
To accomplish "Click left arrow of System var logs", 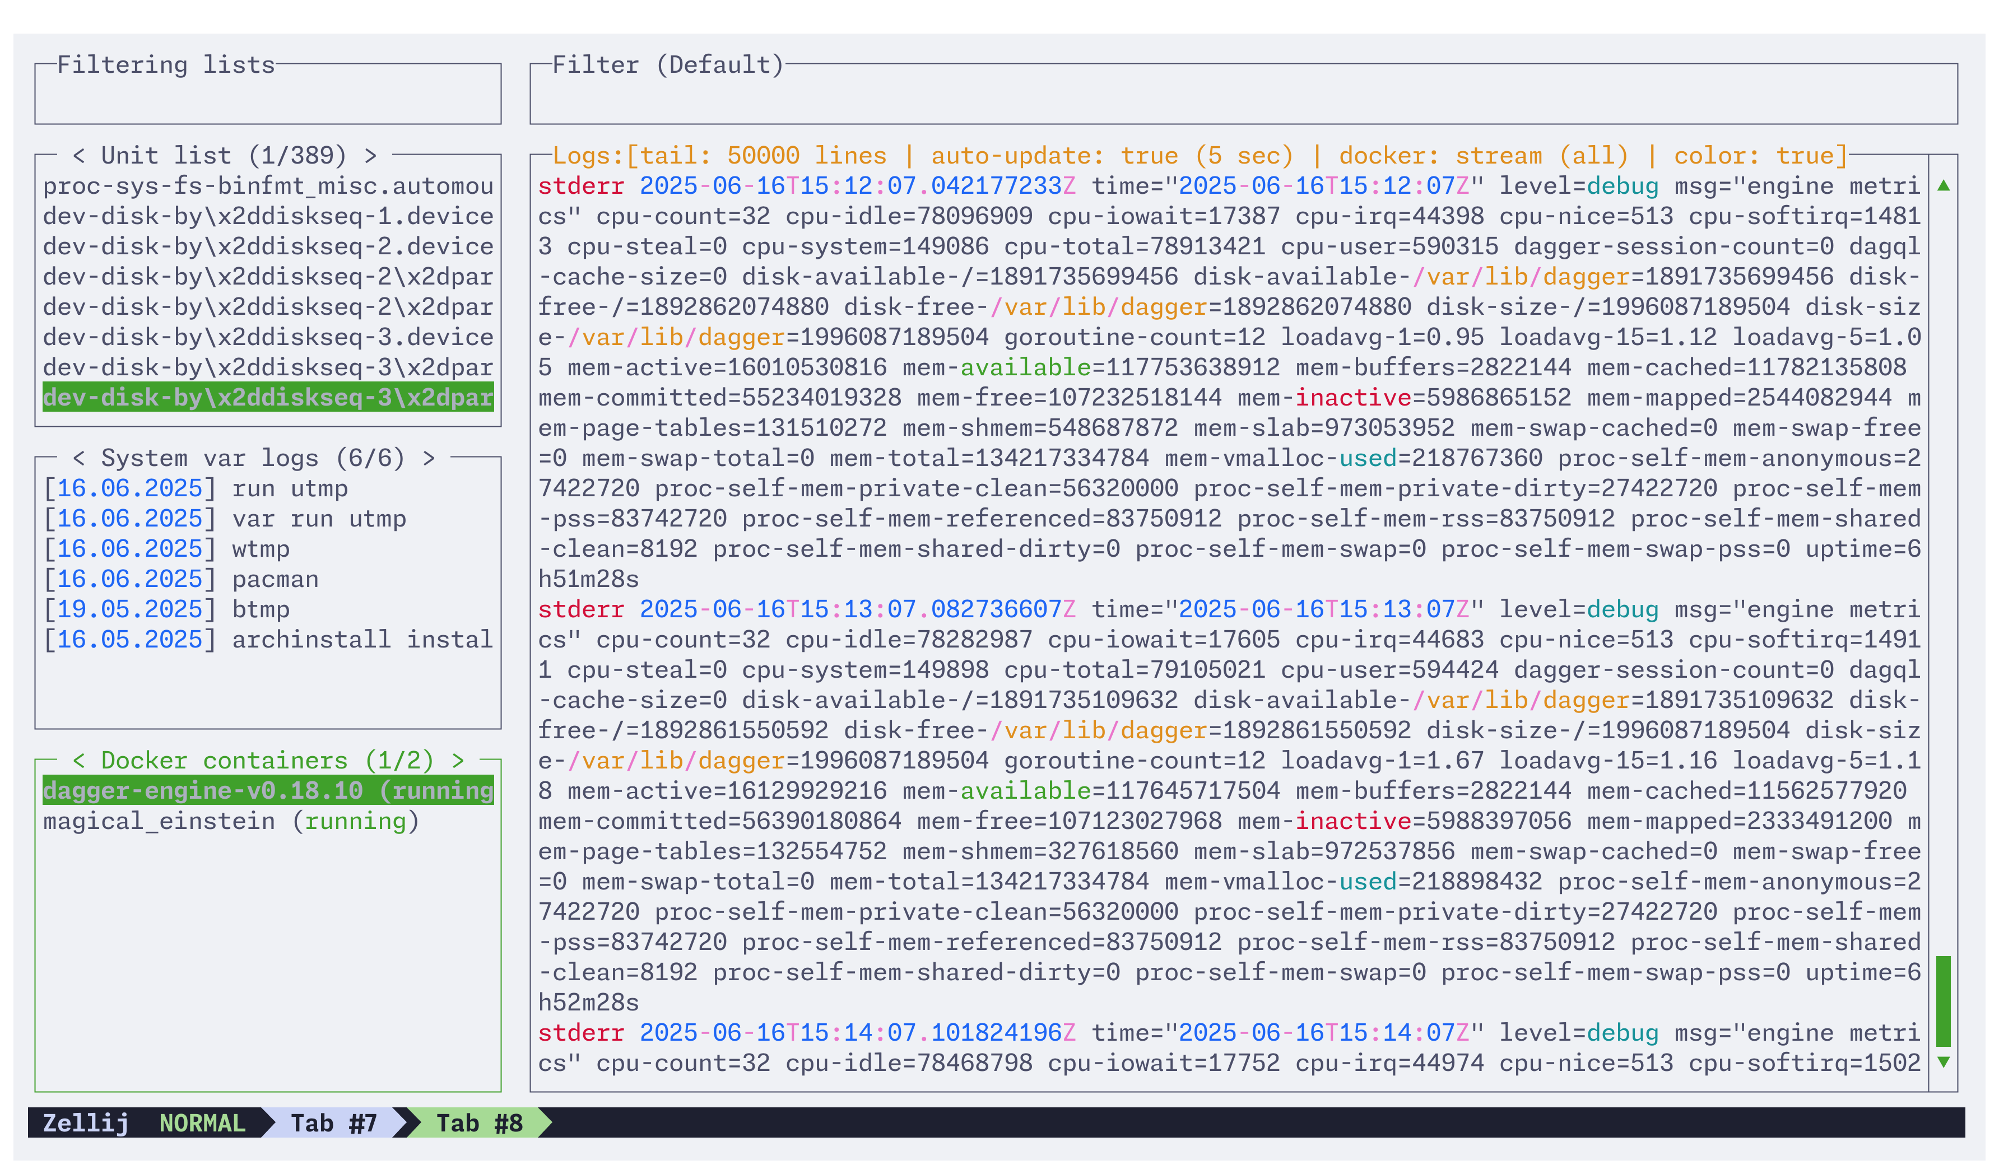I will pyautogui.click(x=78, y=459).
